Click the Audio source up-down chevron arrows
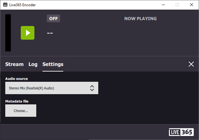199x140 pixels. click(92, 88)
